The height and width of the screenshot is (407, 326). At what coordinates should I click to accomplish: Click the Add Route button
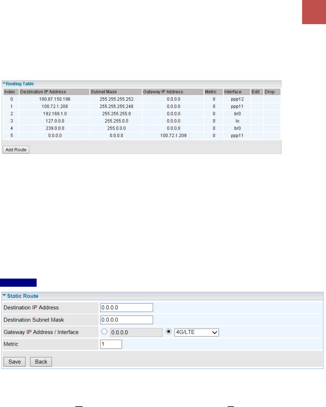[16, 150]
